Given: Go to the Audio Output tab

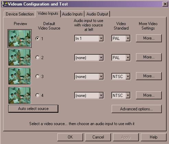Looking at the screenshot, I should tap(97, 14).
